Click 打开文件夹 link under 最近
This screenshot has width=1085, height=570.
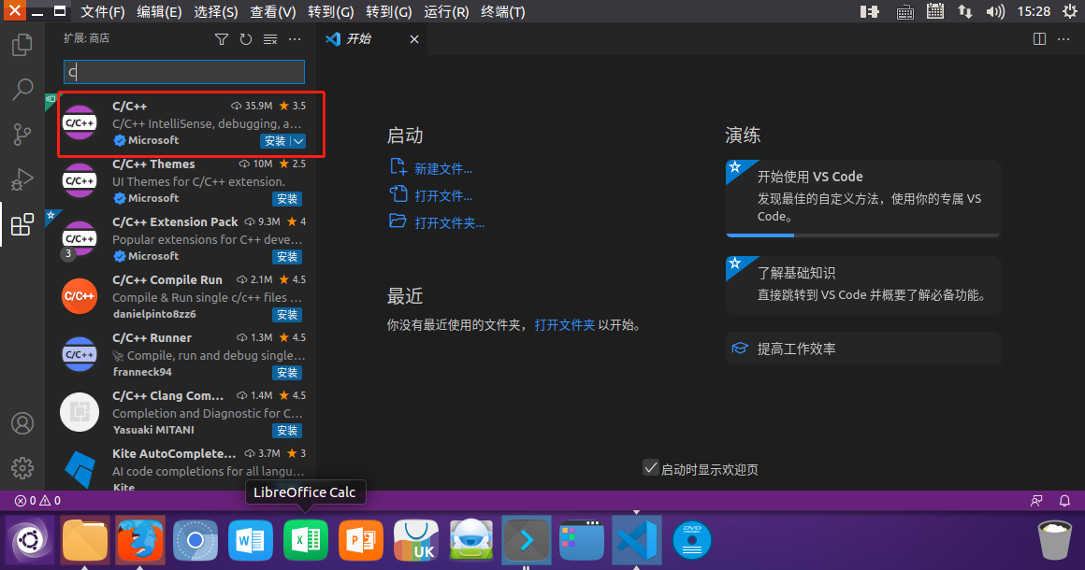click(565, 325)
